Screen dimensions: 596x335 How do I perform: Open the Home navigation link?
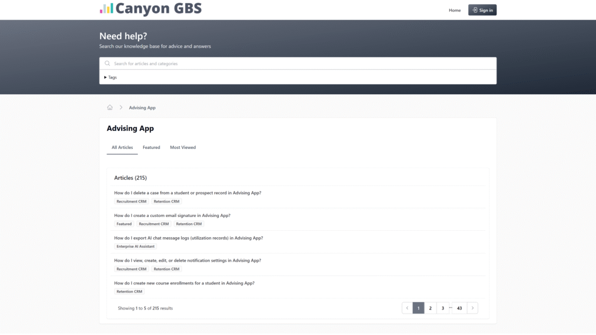(x=455, y=10)
